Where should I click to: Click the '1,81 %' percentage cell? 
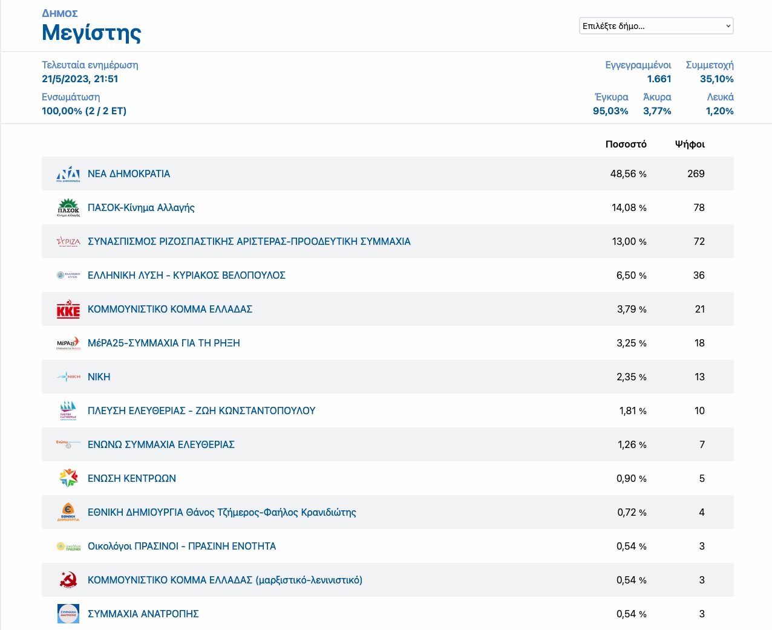point(633,411)
